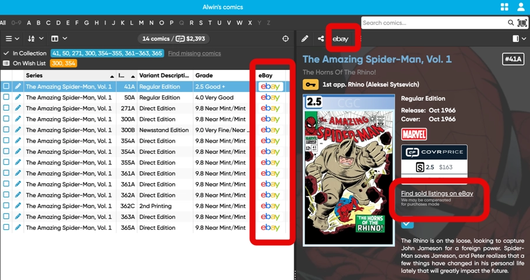Viewport: 530px width, 280px height.
Task: Filter by letter S
Action: coord(201,23)
